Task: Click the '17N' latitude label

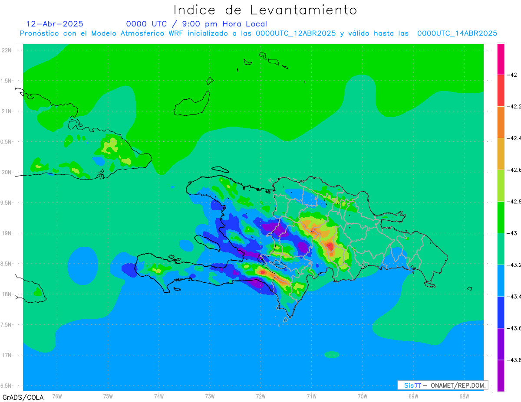Action: (7, 355)
